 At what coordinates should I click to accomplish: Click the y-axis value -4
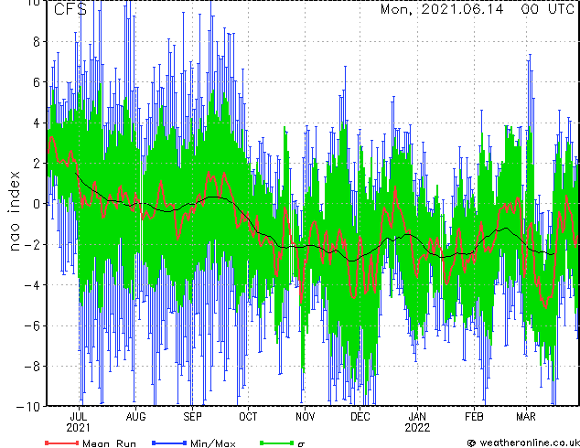point(32,285)
